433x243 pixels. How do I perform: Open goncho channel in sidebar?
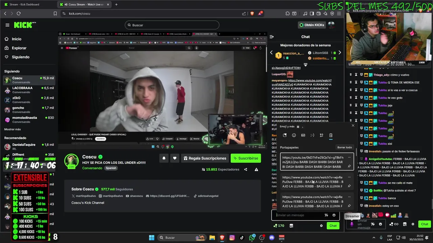(x=29, y=110)
